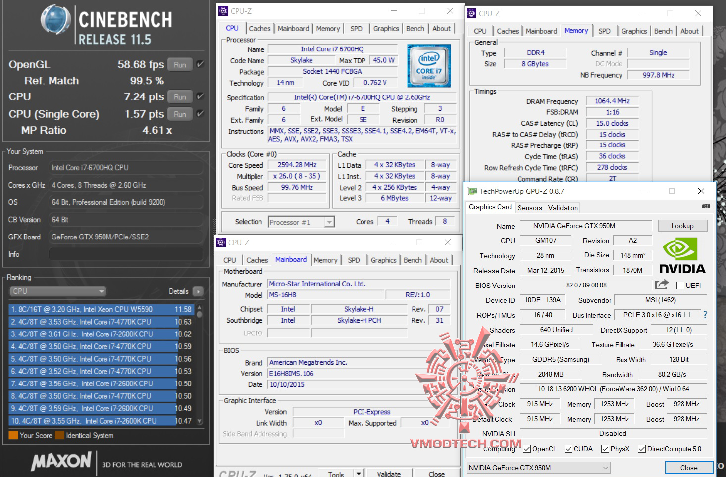
Task: Click the memory type value 'DDR4'
Action: pos(535,53)
